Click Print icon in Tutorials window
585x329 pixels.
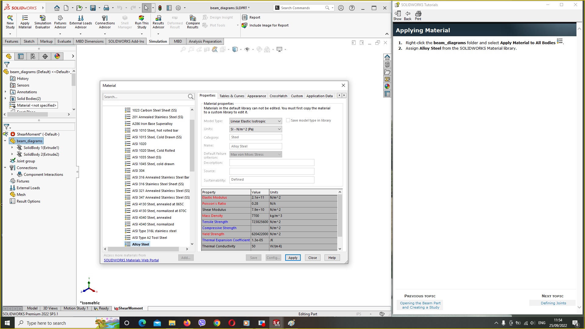click(x=418, y=15)
